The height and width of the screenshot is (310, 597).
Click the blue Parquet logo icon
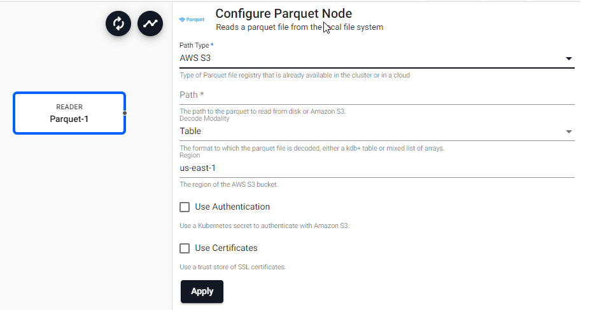pos(192,19)
